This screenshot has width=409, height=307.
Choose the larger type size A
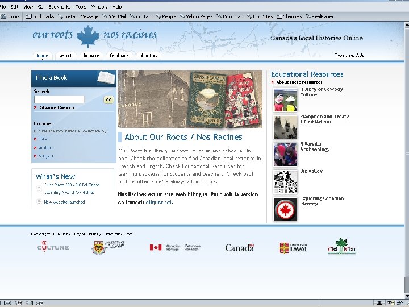coord(362,55)
